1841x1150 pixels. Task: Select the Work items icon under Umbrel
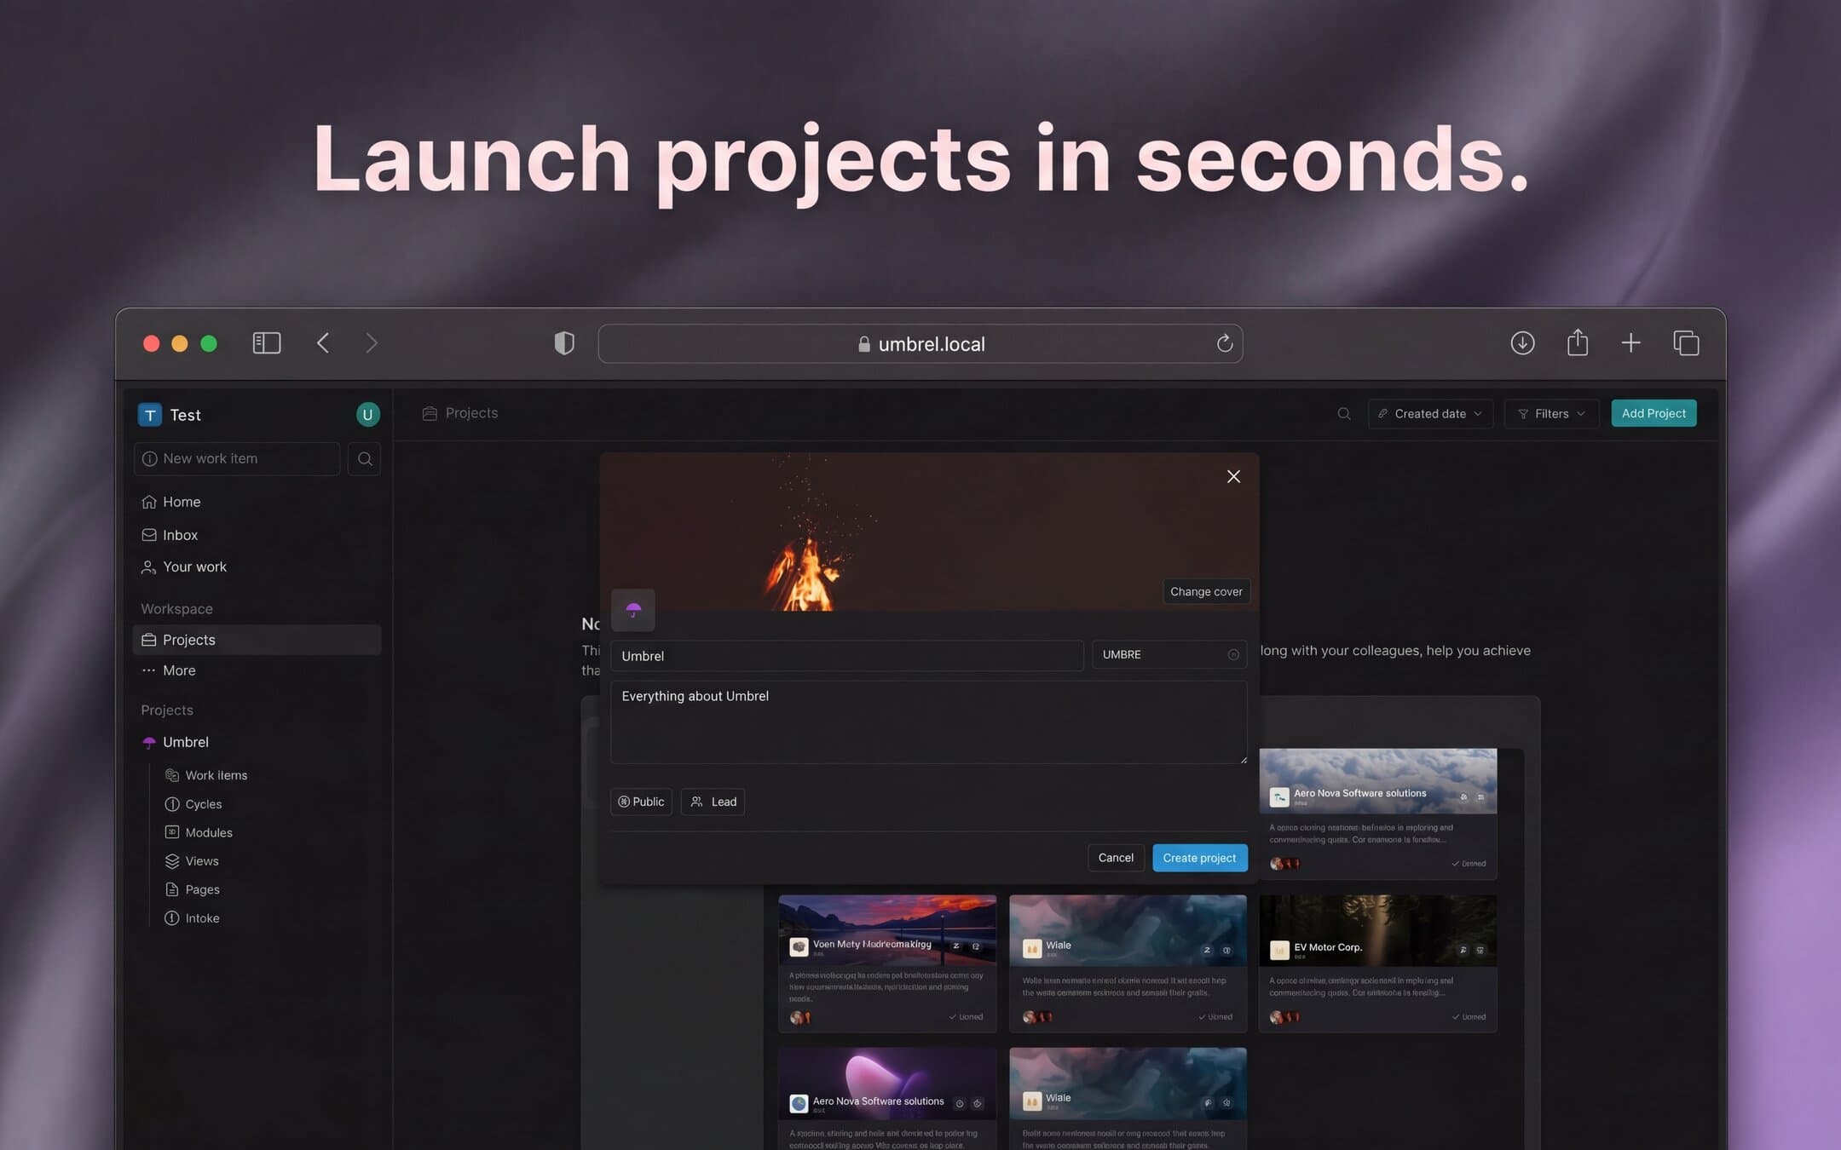point(172,774)
